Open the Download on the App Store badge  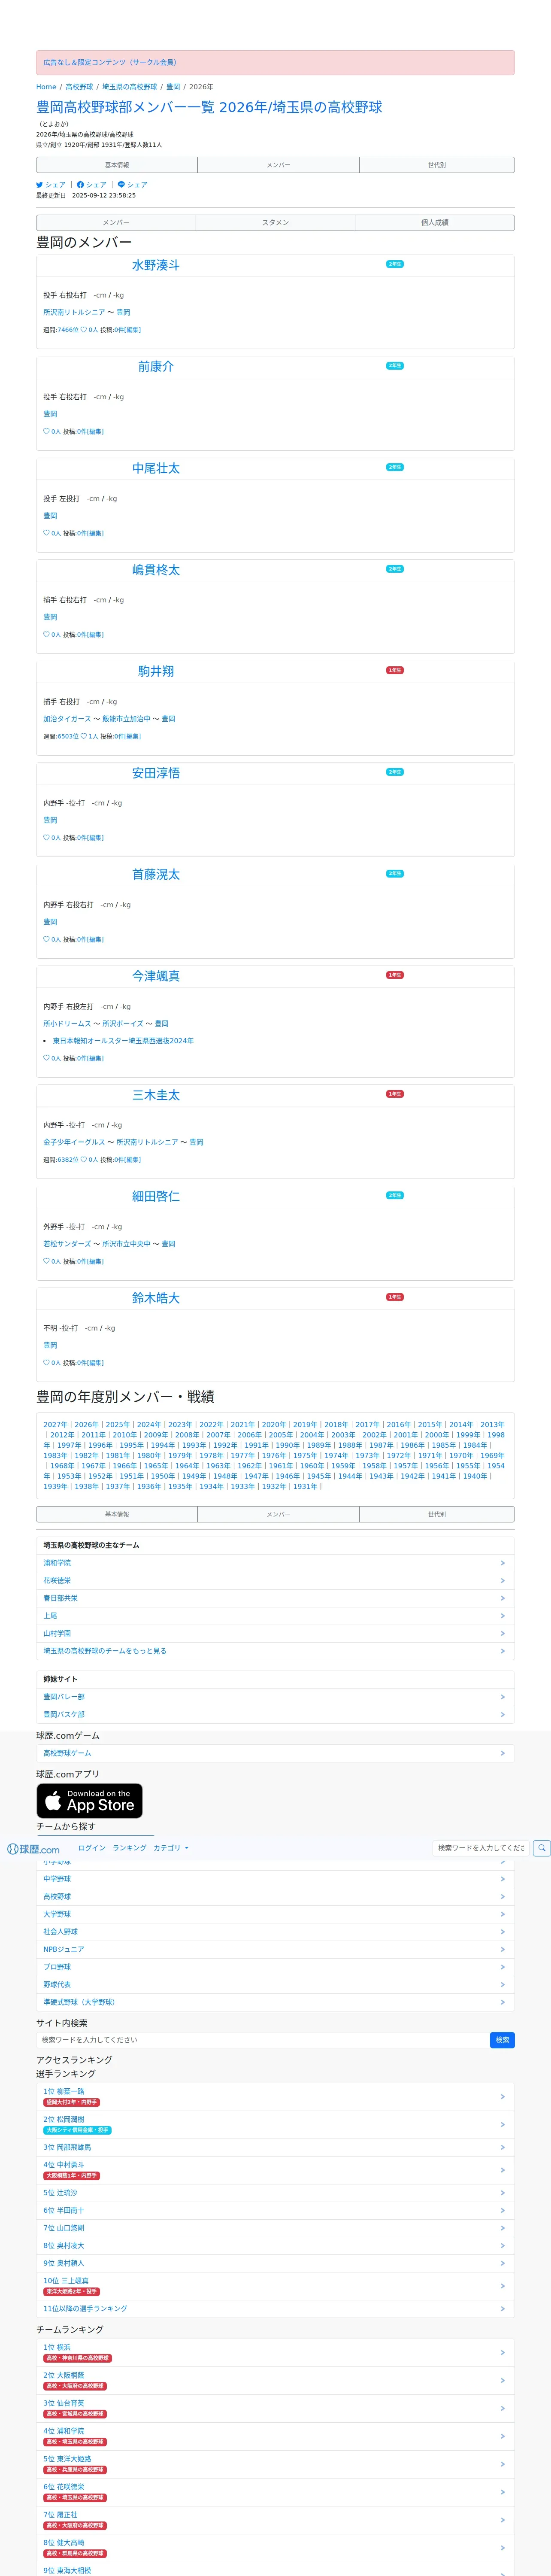coord(90,1801)
